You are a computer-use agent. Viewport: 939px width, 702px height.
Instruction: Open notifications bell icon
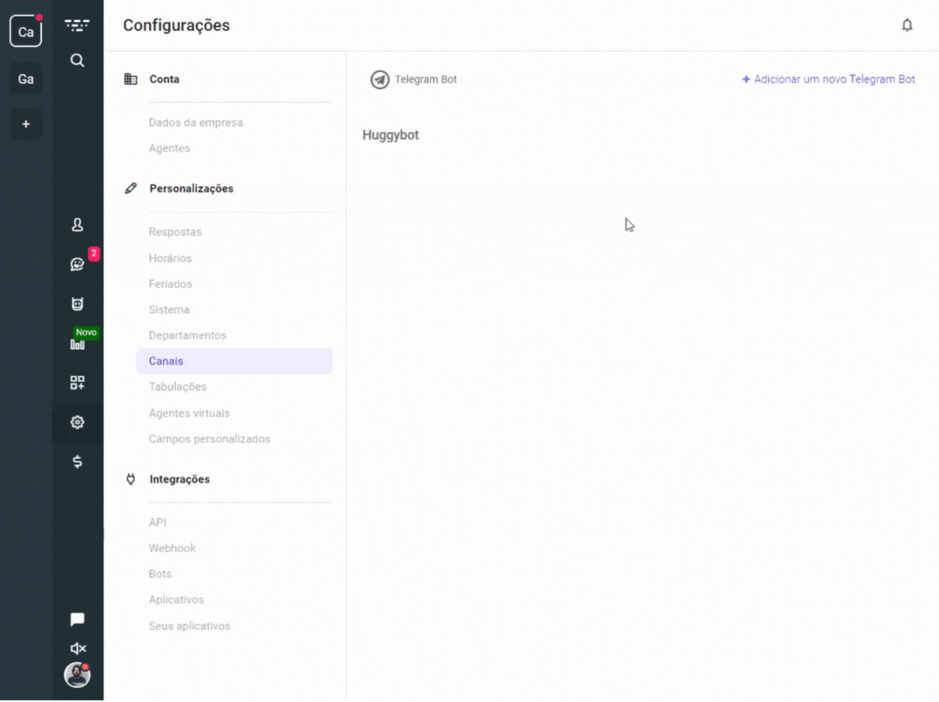(x=907, y=25)
